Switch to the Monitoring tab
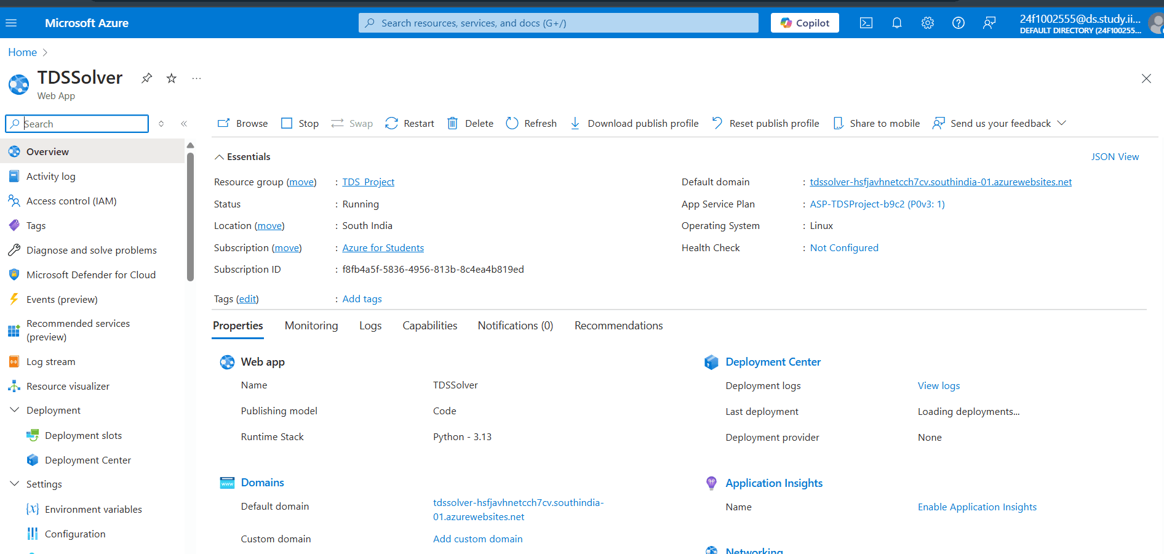The width and height of the screenshot is (1164, 554). click(311, 326)
